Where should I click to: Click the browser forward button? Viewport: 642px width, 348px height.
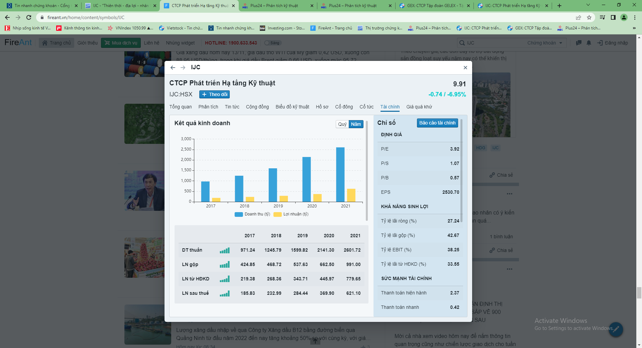[x=18, y=17]
